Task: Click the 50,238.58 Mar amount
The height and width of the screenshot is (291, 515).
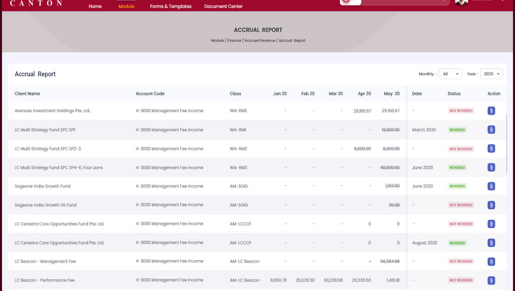Action: [333, 280]
